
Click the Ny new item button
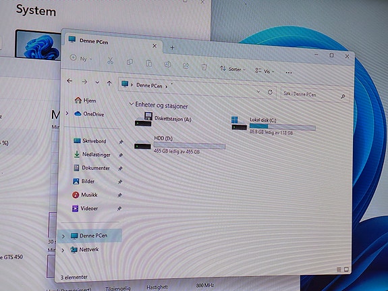pos(81,59)
